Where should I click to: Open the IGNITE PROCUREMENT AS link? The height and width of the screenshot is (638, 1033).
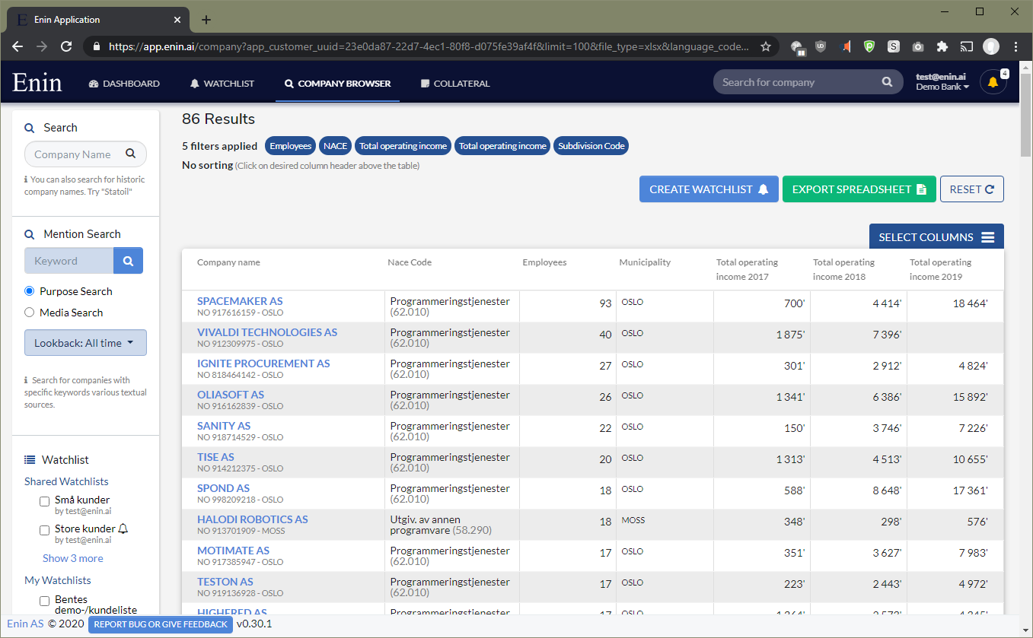pos(263,363)
